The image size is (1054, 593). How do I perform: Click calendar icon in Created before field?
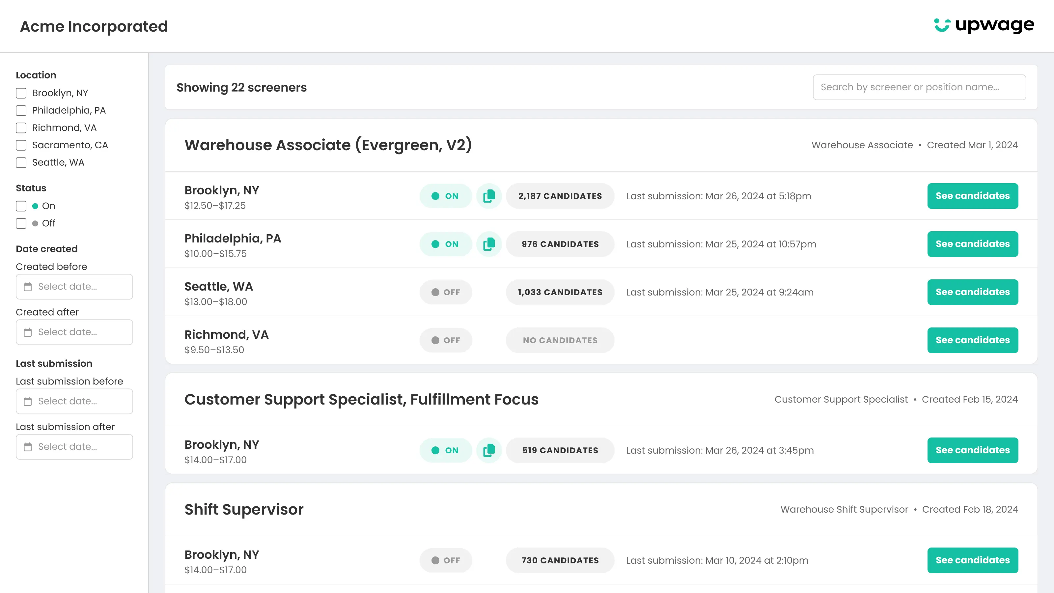[27, 287]
